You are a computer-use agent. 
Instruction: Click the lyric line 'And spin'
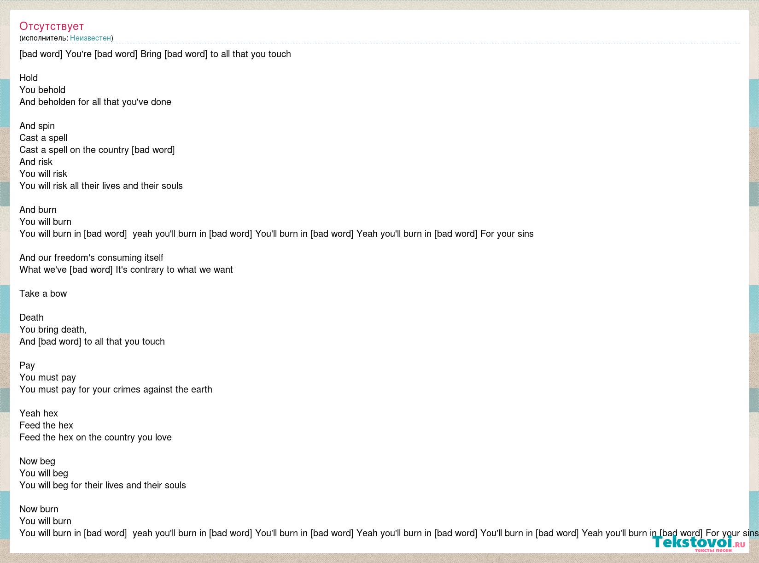pyautogui.click(x=37, y=126)
